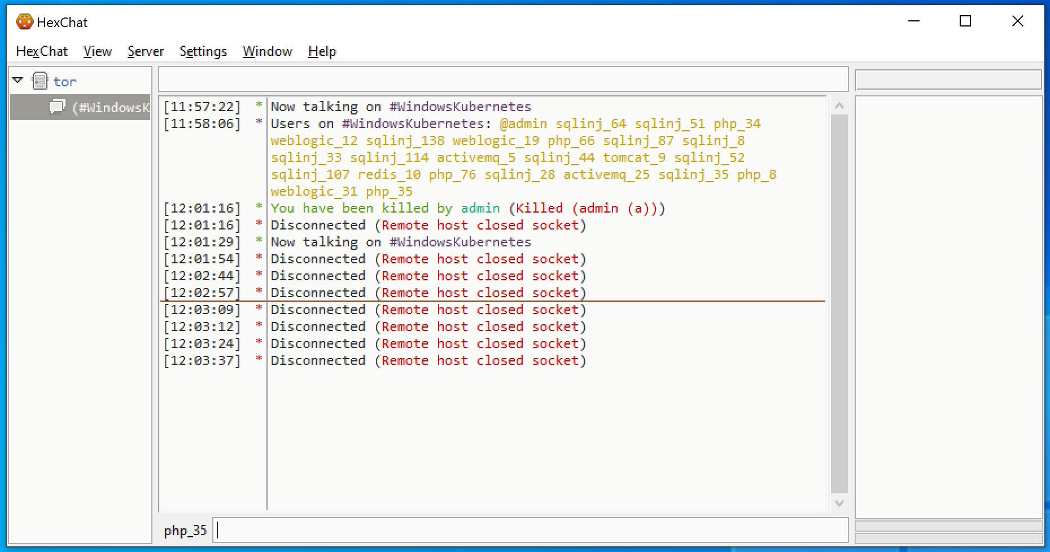Click the timestamp [11:58:06]
Viewport: 1050px width, 552px height.
tap(202, 123)
